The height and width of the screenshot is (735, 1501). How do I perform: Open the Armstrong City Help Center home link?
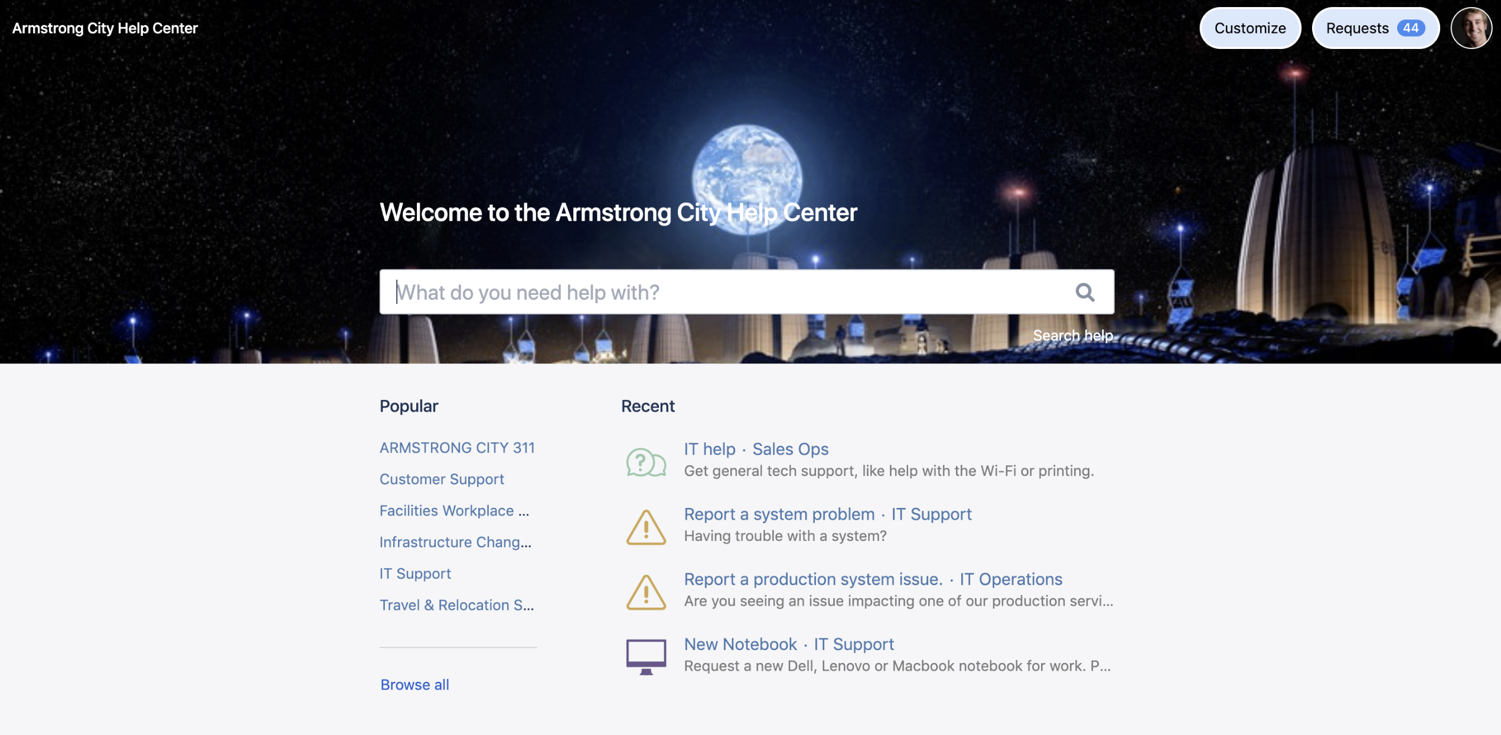click(105, 28)
